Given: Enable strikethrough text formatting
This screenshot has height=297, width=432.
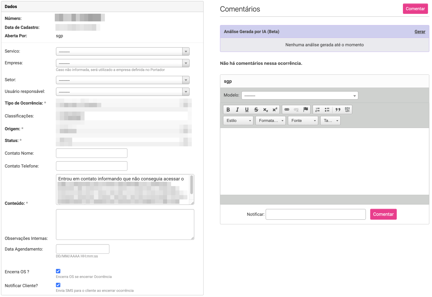Looking at the screenshot, I should click(x=256, y=110).
